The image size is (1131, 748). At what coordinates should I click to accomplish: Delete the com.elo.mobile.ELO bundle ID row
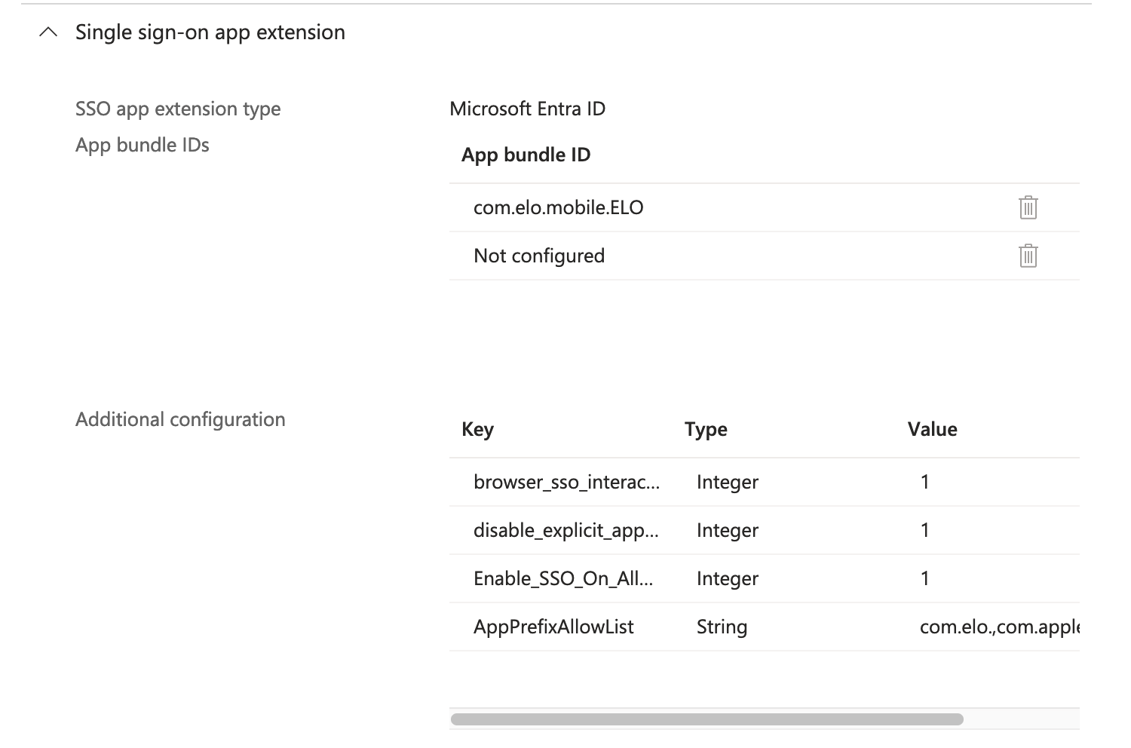click(1028, 207)
